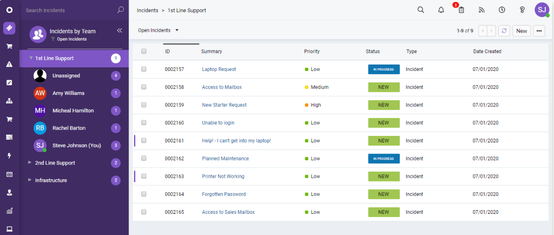Open the clipboard tasks icon with badge
Image resolution: width=554 pixels, height=235 pixels.
coord(461,10)
